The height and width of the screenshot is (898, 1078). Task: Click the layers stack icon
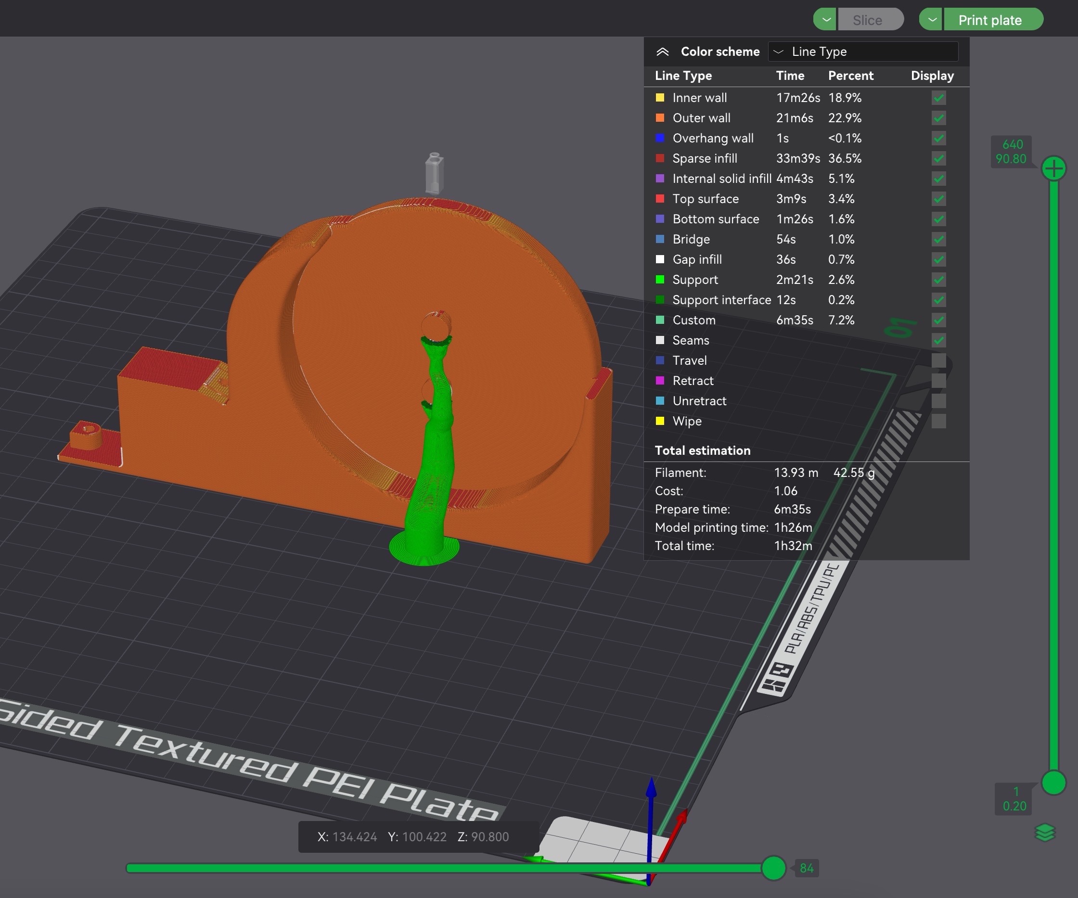pos(1045,833)
